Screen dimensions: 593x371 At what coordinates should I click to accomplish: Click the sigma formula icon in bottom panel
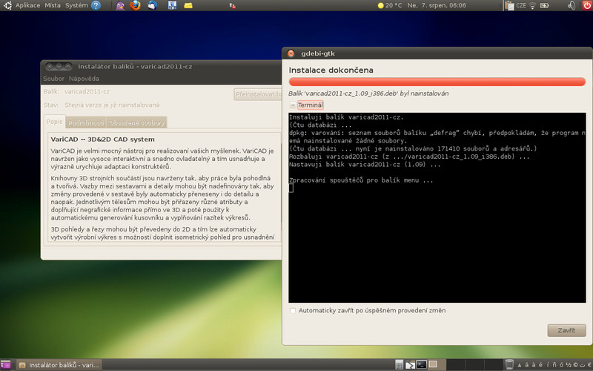[411, 365]
